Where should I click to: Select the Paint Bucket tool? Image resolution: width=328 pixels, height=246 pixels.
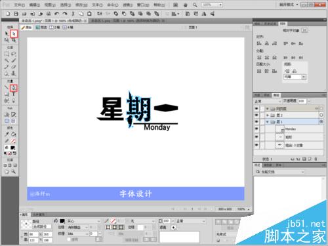coord(14,134)
